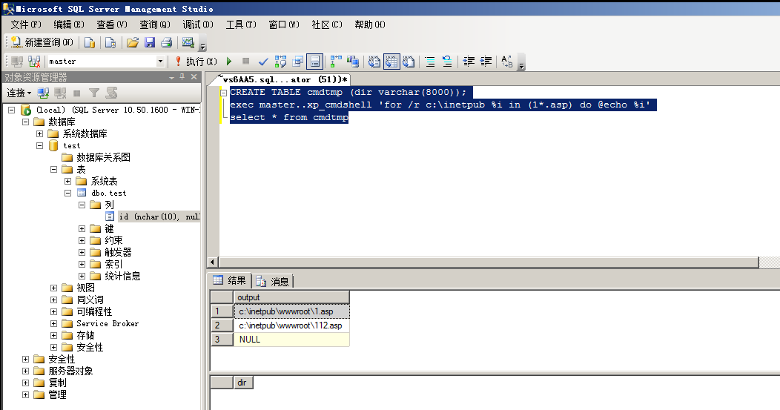This screenshot has height=410, width=780.
Task: Click the editor horizontal scrollbar left arrow
Action: tap(213, 262)
